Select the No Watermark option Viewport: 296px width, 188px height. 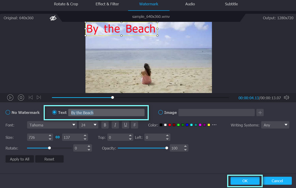point(8,113)
